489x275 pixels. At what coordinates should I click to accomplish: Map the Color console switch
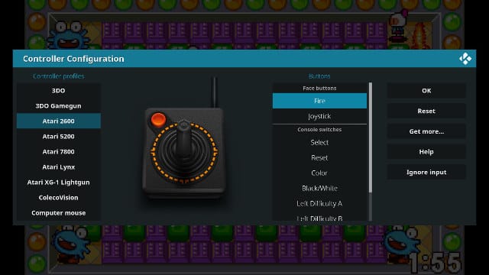click(319, 173)
